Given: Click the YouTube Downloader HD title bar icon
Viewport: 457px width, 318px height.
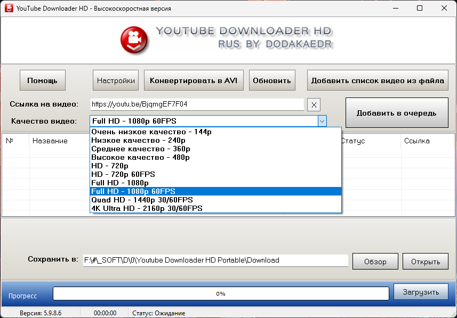Looking at the screenshot, I should point(9,8).
